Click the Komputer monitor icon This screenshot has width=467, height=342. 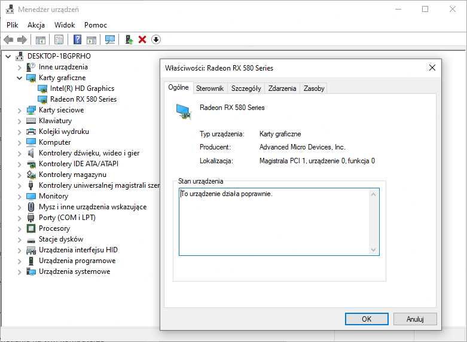(x=31, y=142)
